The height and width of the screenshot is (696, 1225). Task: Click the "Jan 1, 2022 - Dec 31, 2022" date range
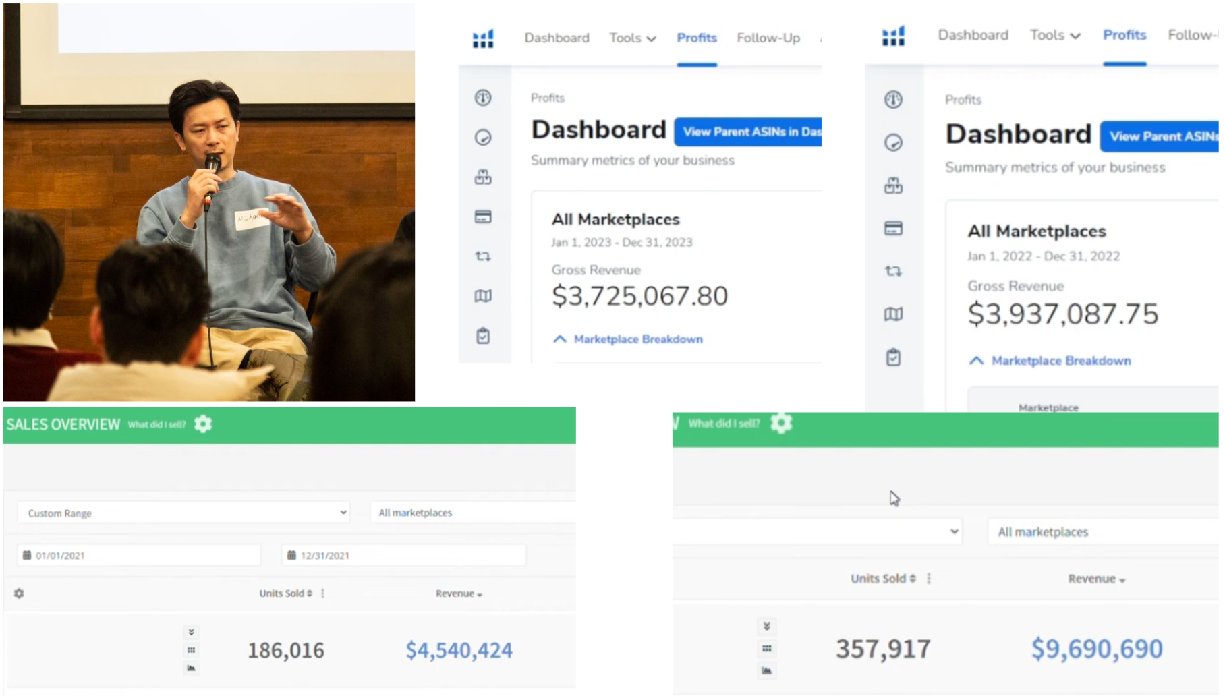[1044, 256]
